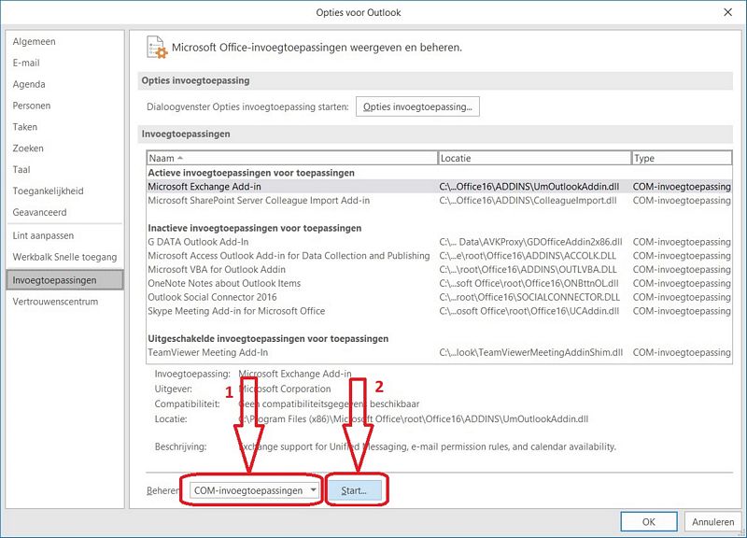Click the Exchange support for Unified Messaging description

tap(428, 447)
